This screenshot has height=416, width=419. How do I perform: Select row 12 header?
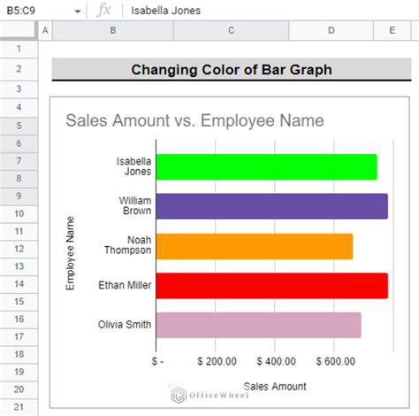[19, 249]
